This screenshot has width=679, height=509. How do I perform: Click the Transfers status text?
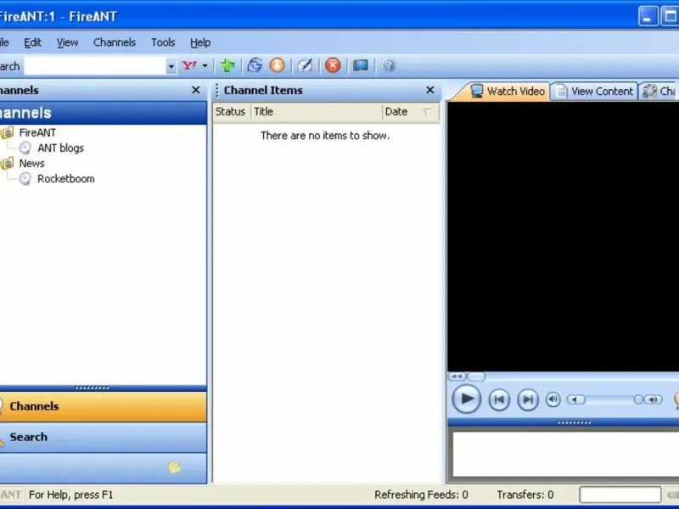525,495
